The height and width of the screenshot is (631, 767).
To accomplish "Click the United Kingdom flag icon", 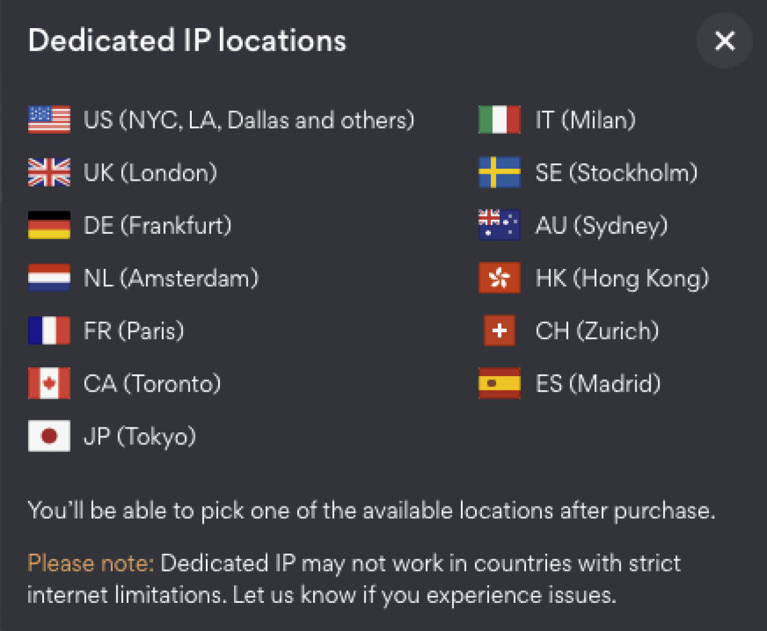I will pos(49,172).
